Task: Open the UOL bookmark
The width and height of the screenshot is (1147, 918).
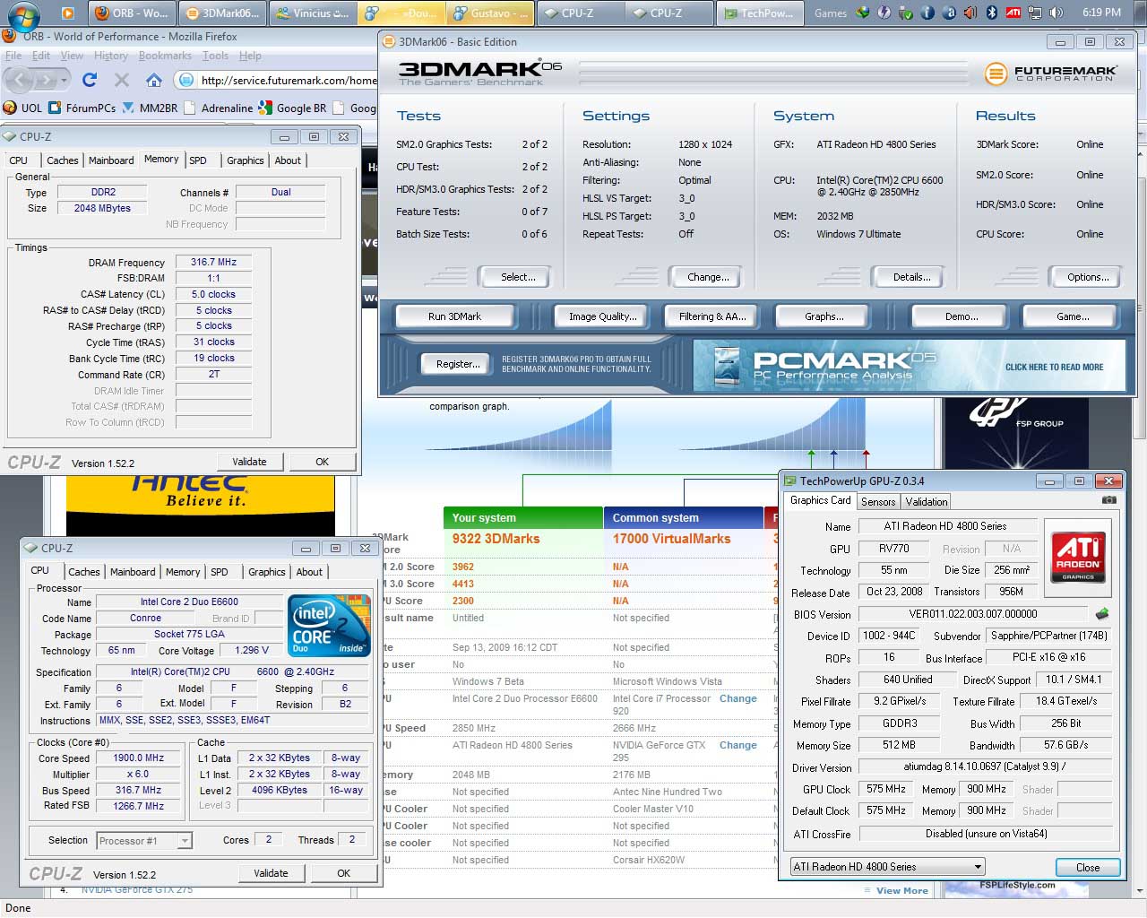Action: 22,108
